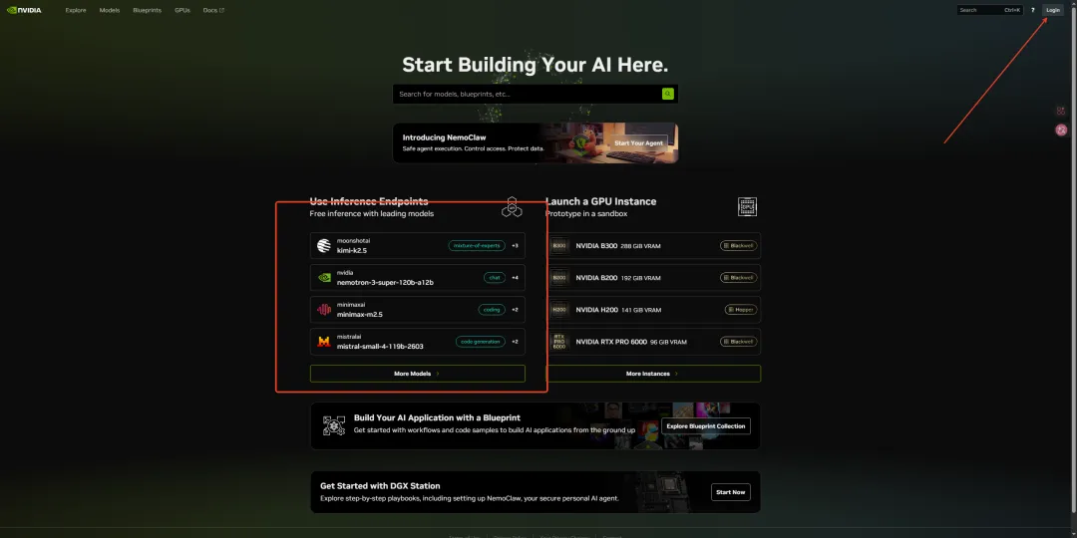
Task: Open the kimi-k2.5 model
Action: [418, 246]
